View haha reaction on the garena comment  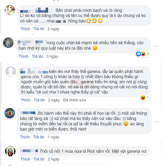(145, 98)
